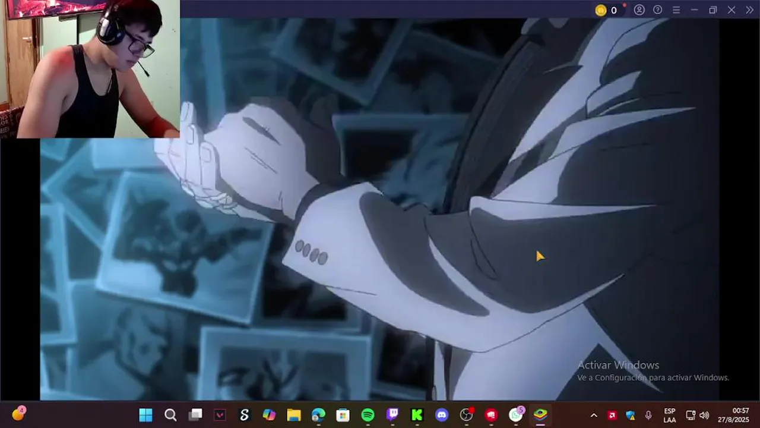Open the volume speaker tray icon
This screenshot has width=760, height=428.
tap(704, 416)
